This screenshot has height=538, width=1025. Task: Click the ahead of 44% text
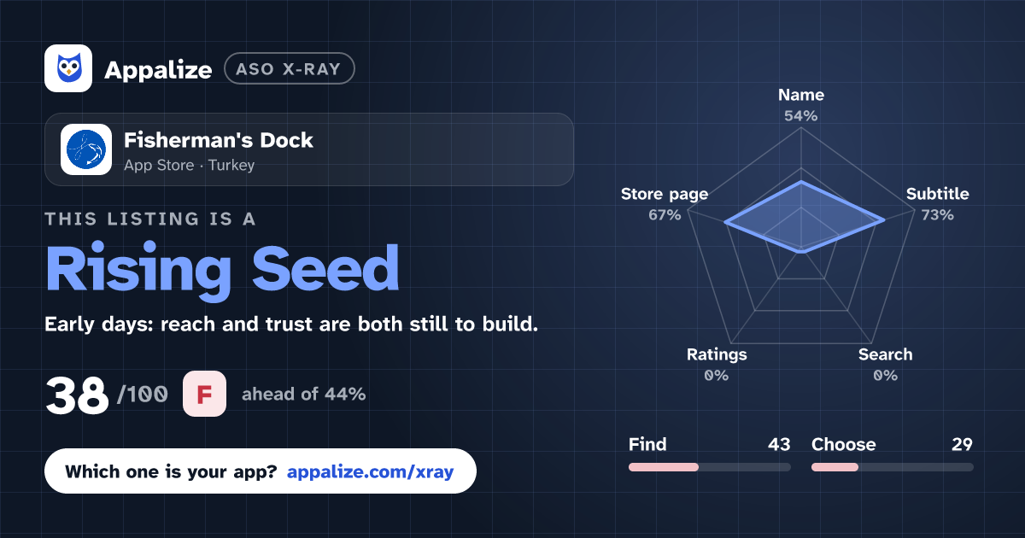(304, 395)
